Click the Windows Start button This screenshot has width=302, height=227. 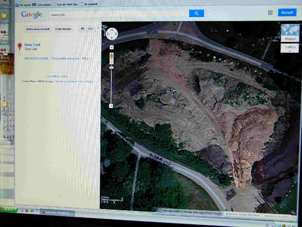click(8, 209)
